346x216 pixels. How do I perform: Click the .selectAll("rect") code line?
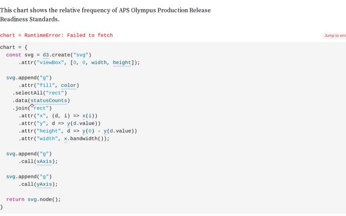pos(39,93)
